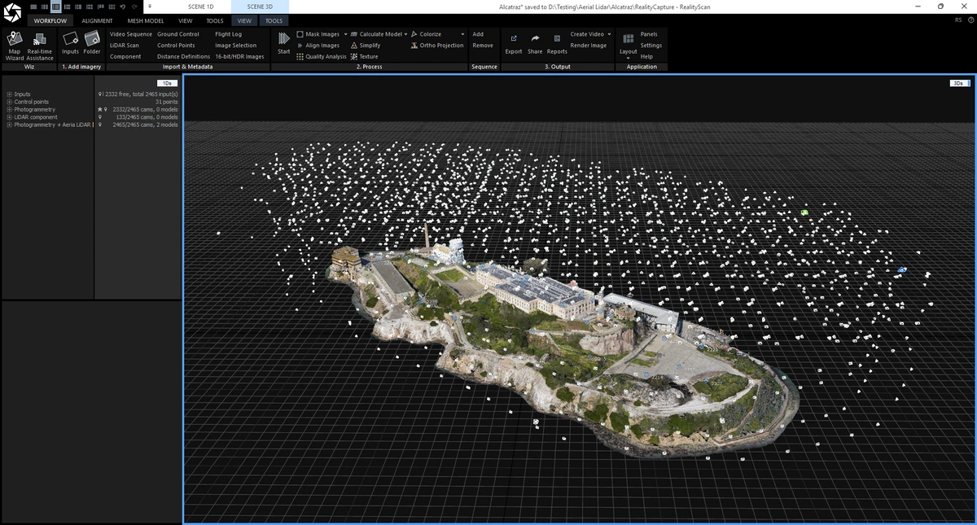Viewport: 977px width, 525px height.
Task: Expand the Photogrammetry tree node
Action: tap(9, 109)
